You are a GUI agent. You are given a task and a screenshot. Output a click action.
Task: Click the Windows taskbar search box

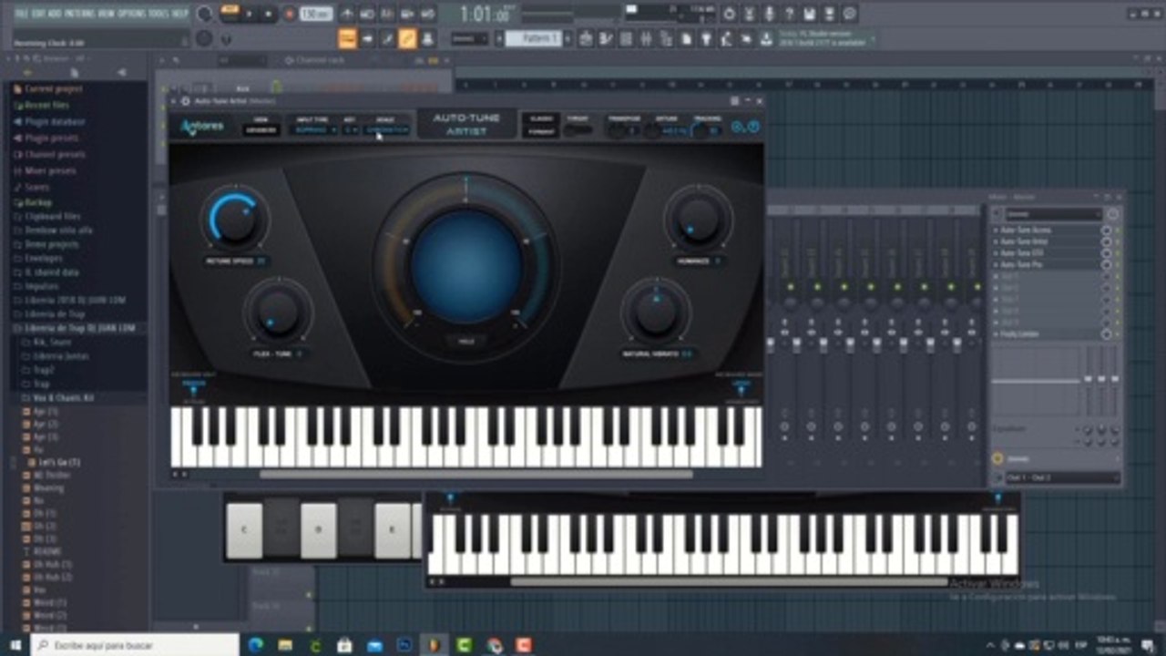coord(135,645)
